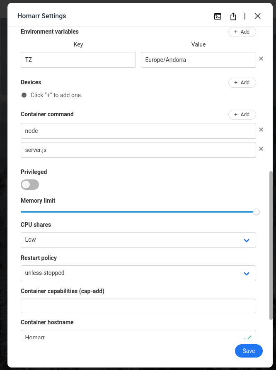Screen dimensions: 276x370
Task: Add a device entry
Action: click(x=242, y=82)
